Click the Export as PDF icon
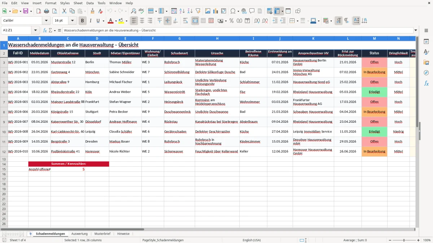The height and width of the screenshot is (243, 433). [38, 11]
